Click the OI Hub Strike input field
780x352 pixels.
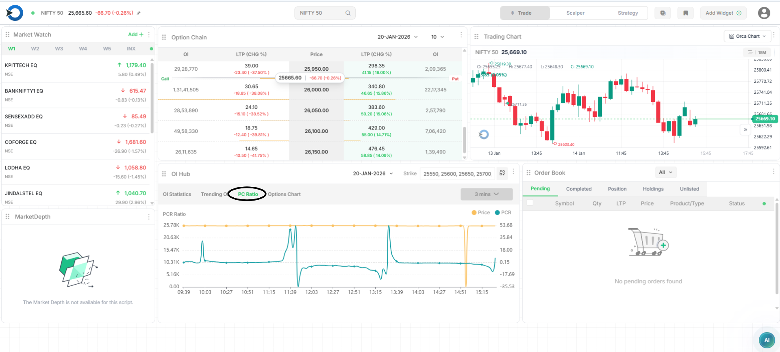tap(457, 174)
